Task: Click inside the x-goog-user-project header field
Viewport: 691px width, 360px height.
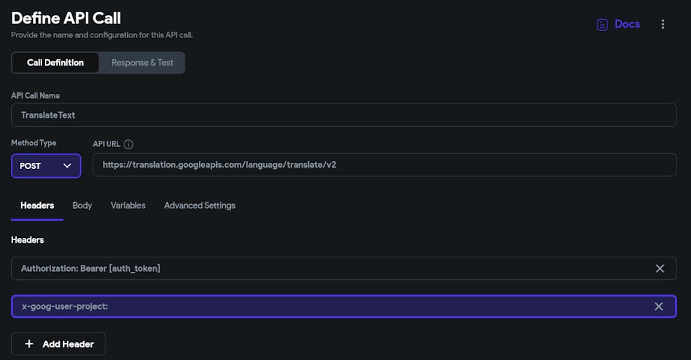Action: [x=330, y=306]
